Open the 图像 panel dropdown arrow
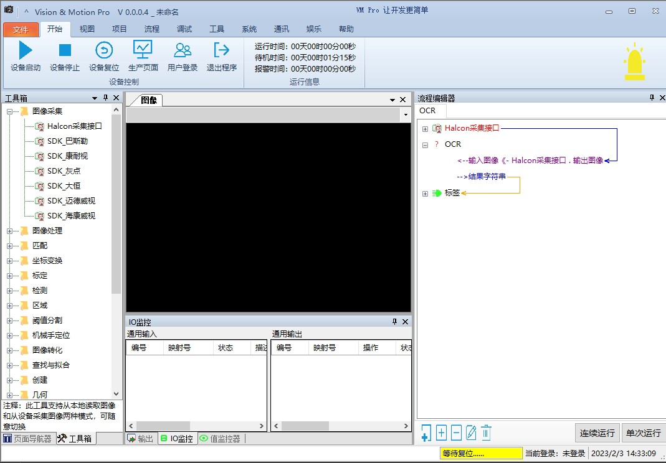Image resolution: width=666 pixels, height=463 pixels. coord(392,100)
